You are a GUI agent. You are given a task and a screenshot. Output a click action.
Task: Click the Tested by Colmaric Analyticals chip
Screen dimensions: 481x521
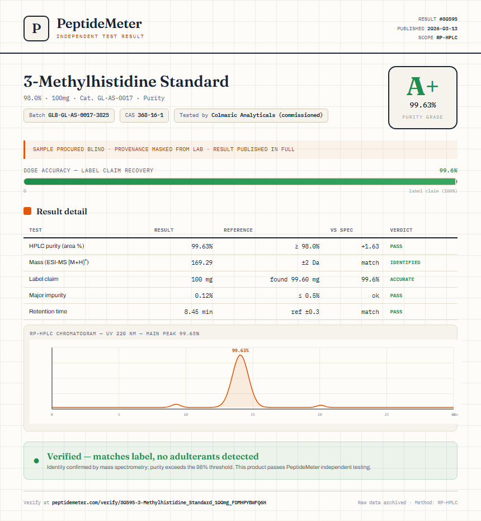tap(251, 115)
